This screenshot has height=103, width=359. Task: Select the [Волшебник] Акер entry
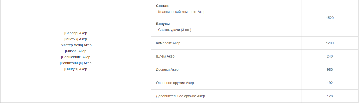point(76,57)
